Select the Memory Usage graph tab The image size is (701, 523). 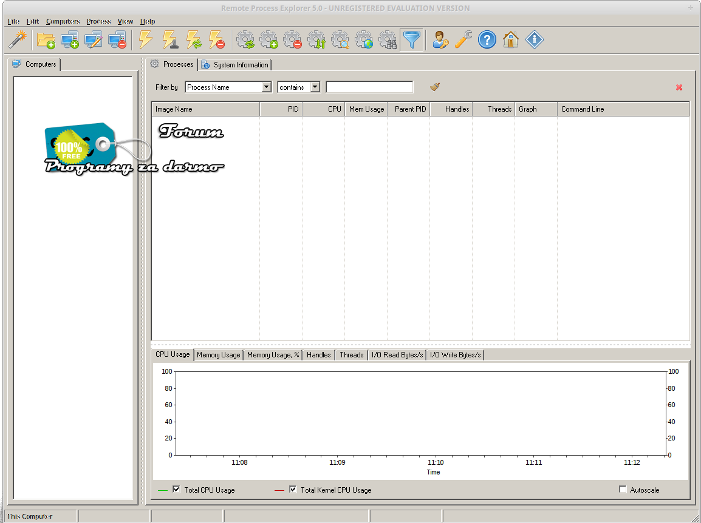click(219, 354)
